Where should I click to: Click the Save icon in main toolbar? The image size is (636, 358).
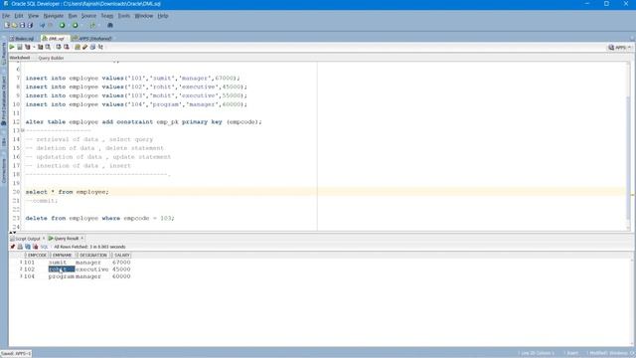[x=22, y=25]
